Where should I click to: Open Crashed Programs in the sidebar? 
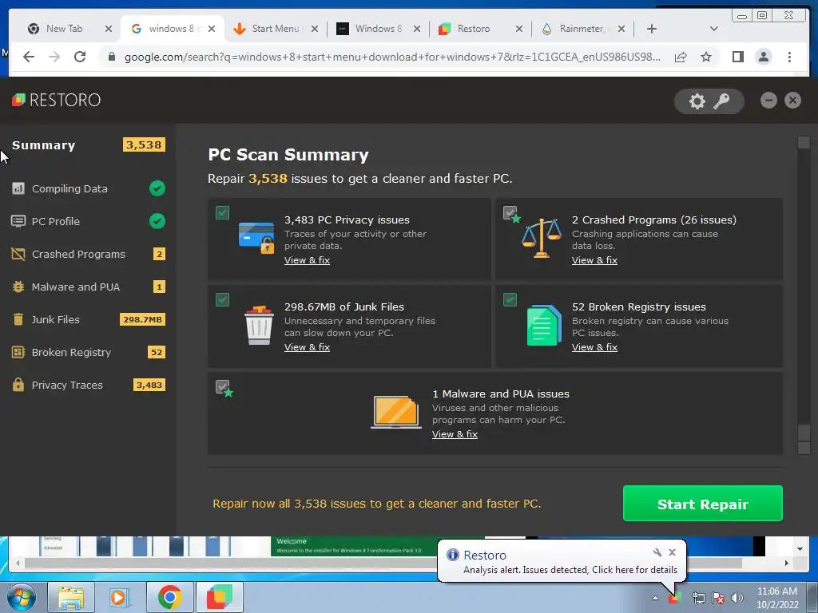[x=88, y=255]
